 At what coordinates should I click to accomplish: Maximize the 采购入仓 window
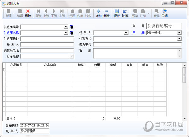(x=172, y=3)
